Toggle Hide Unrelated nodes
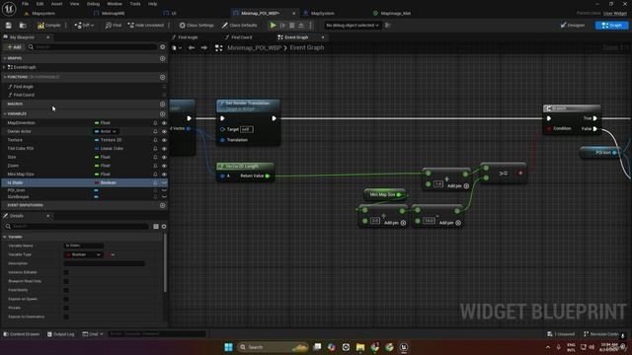The image size is (632, 355). coord(146,26)
